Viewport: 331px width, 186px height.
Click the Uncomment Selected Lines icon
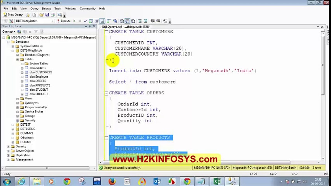click(145, 21)
